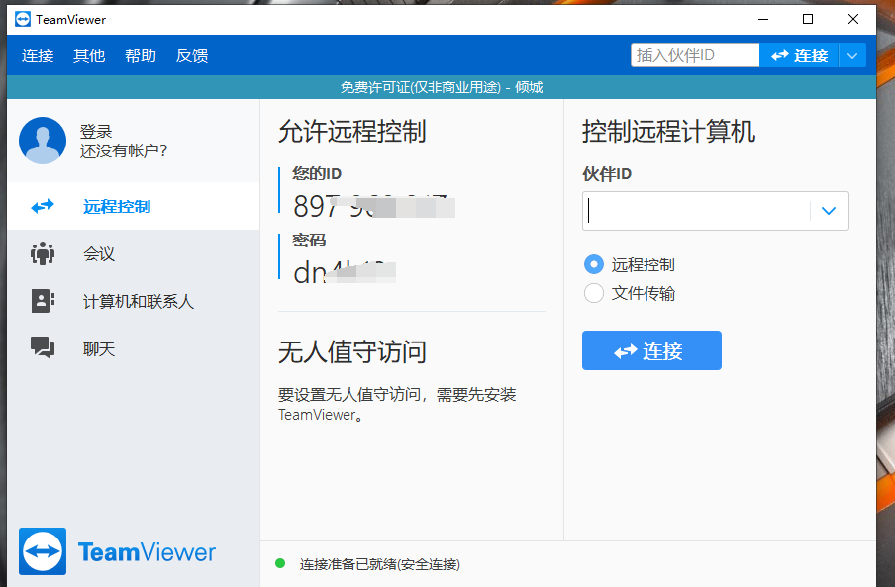Screen dimensions: 895x587
Task: Click the 无人值守访问 heading
Action: click(352, 351)
